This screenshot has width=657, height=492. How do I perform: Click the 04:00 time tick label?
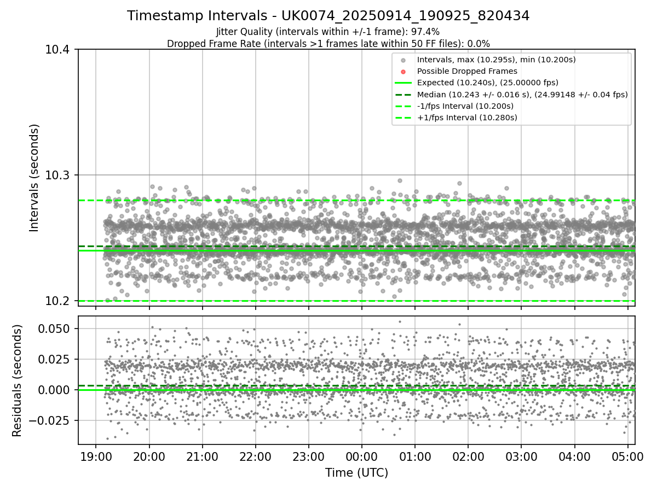(574, 456)
